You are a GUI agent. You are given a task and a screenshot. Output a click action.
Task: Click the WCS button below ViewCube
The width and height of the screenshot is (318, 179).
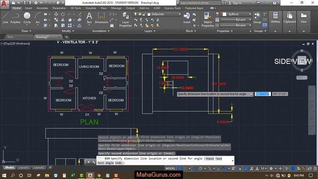click(302, 78)
